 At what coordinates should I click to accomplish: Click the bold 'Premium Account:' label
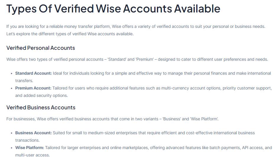[33, 88]
